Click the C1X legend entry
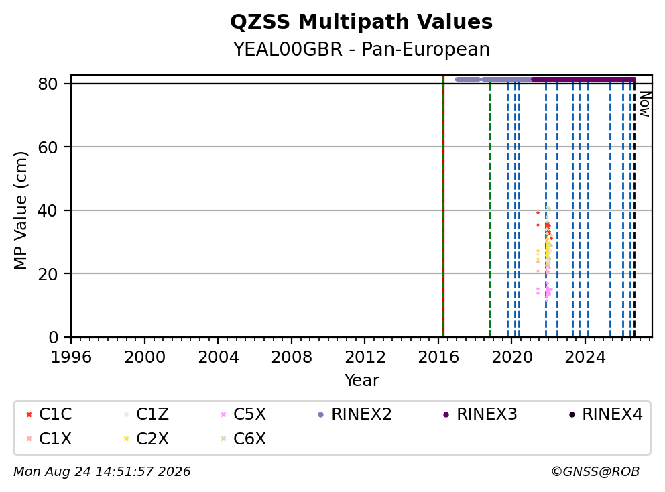 (x=48, y=438)
